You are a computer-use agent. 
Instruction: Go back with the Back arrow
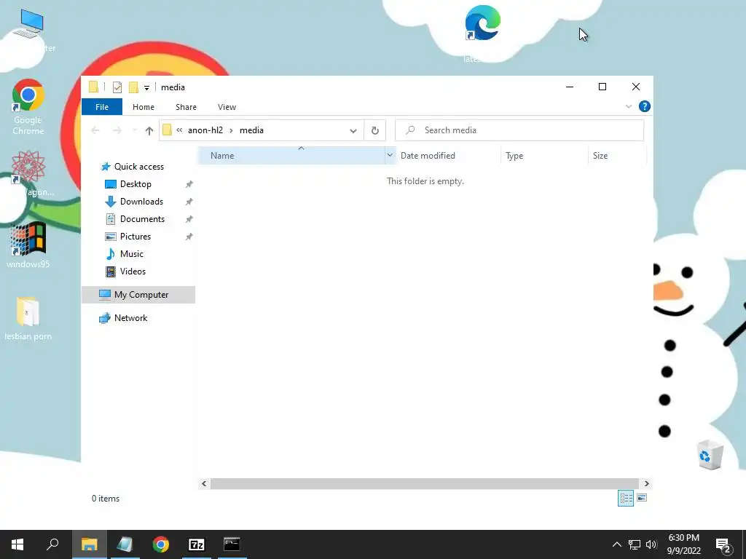[95, 130]
